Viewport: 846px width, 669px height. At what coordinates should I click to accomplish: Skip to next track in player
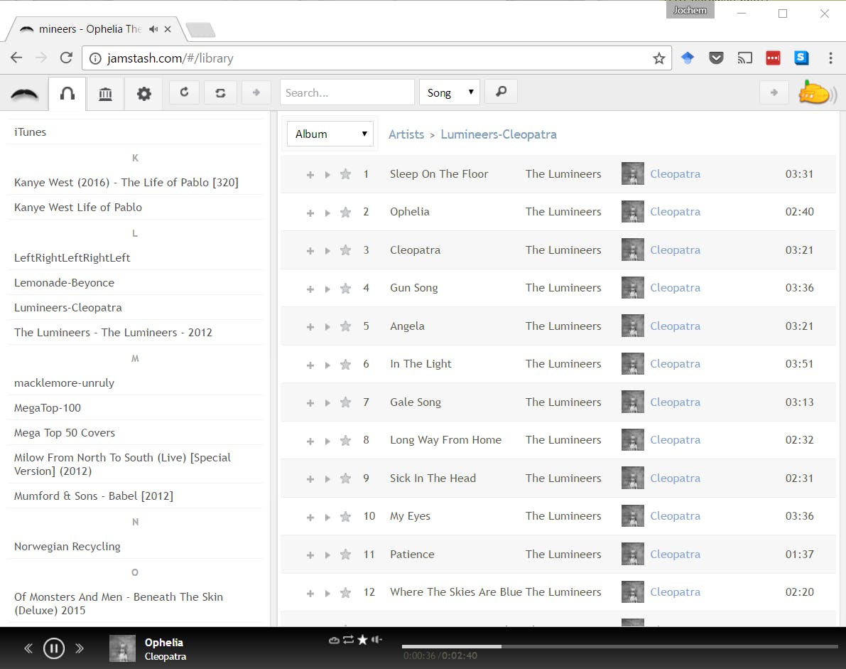pyautogui.click(x=80, y=648)
